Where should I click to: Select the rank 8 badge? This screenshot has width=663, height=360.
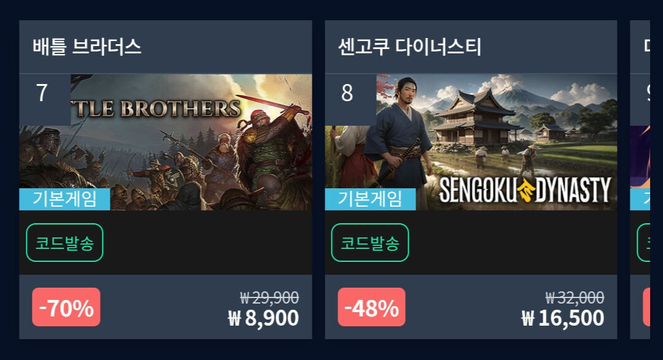point(350,99)
